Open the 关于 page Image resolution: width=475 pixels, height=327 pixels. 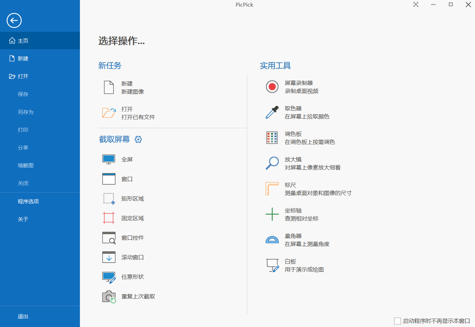[23, 219]
